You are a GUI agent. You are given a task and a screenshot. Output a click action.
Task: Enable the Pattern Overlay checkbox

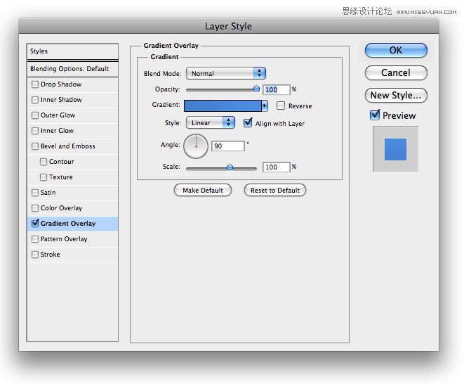(35, 239)
